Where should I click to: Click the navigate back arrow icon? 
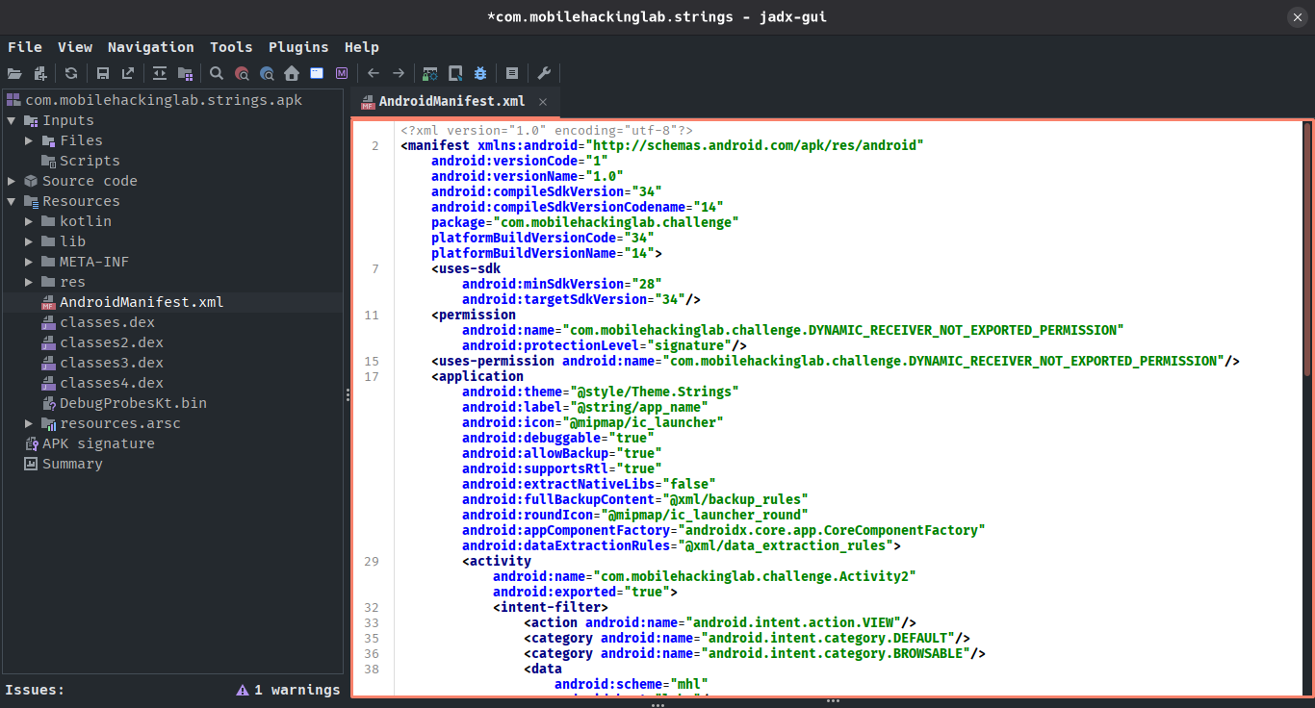[x=374, y=73]
